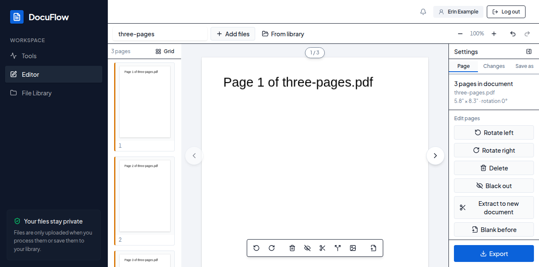Undo the last change in top toolbar
This screenshot has width=539, height=267.
click(513, 34)
